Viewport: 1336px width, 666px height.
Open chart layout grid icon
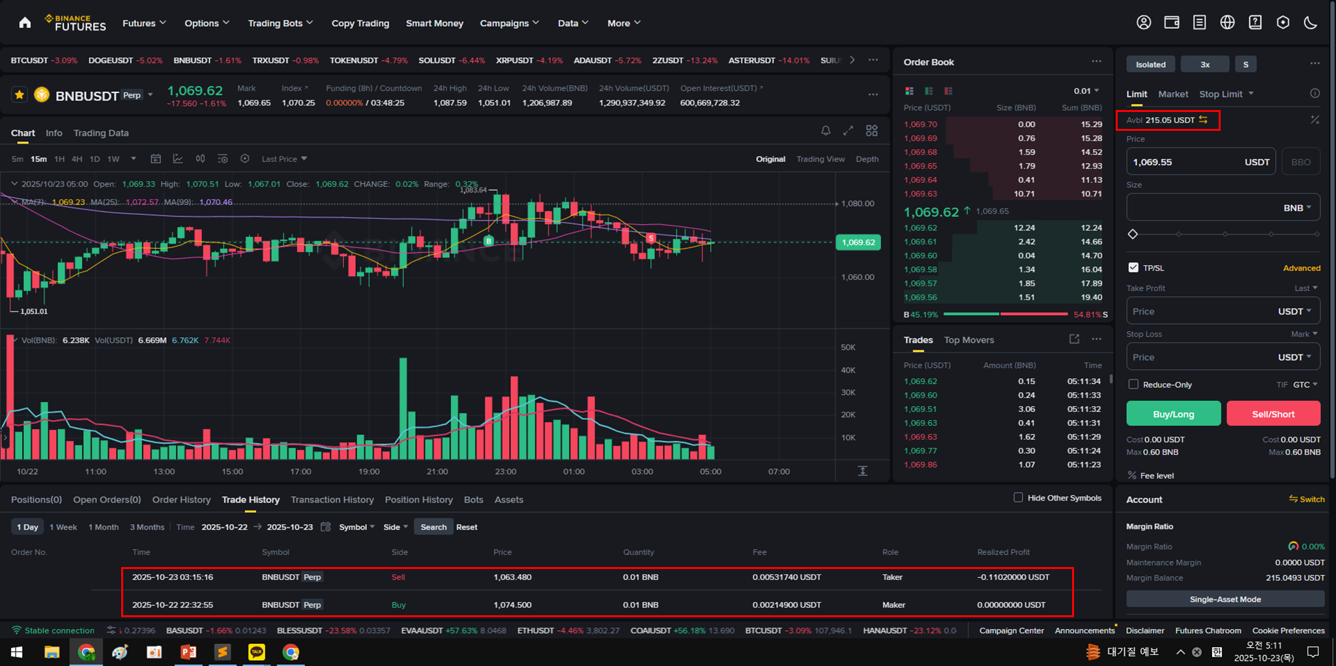(x=871, y=131)
